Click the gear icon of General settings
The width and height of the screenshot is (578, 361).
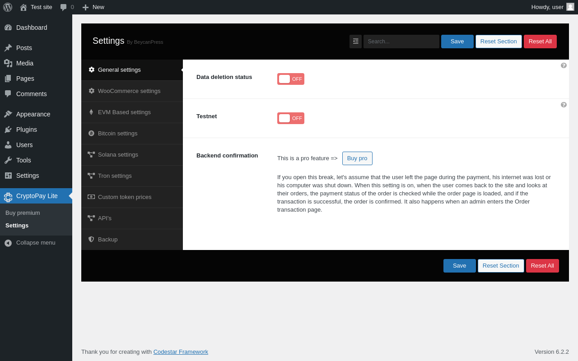click(92, 69)
